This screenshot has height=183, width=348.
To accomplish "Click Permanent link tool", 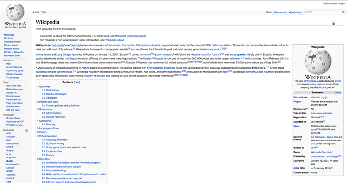I will tap(13, 100).
